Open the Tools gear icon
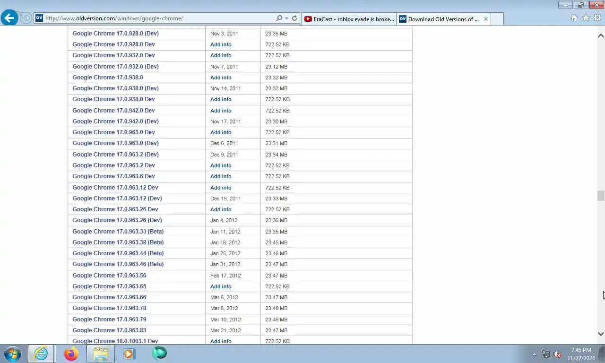 pos(597,18)
